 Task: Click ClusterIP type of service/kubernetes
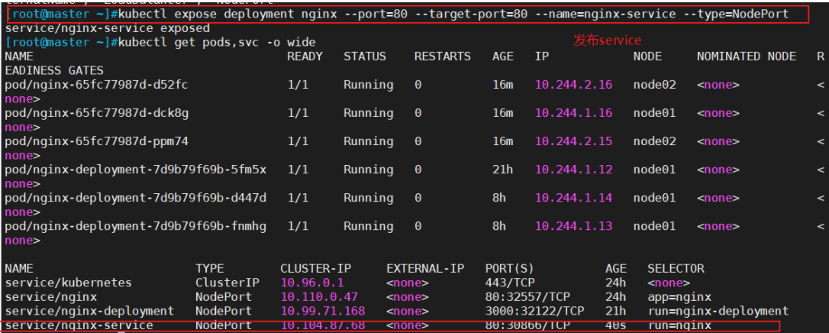[227, 283]
